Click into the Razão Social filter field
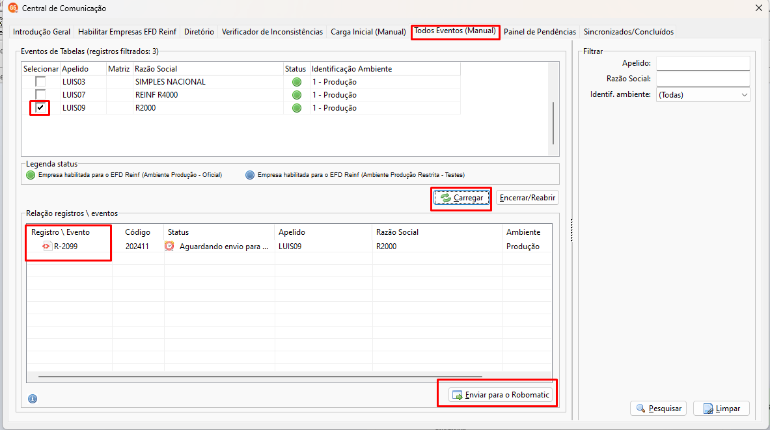 (x=703, y=79)
